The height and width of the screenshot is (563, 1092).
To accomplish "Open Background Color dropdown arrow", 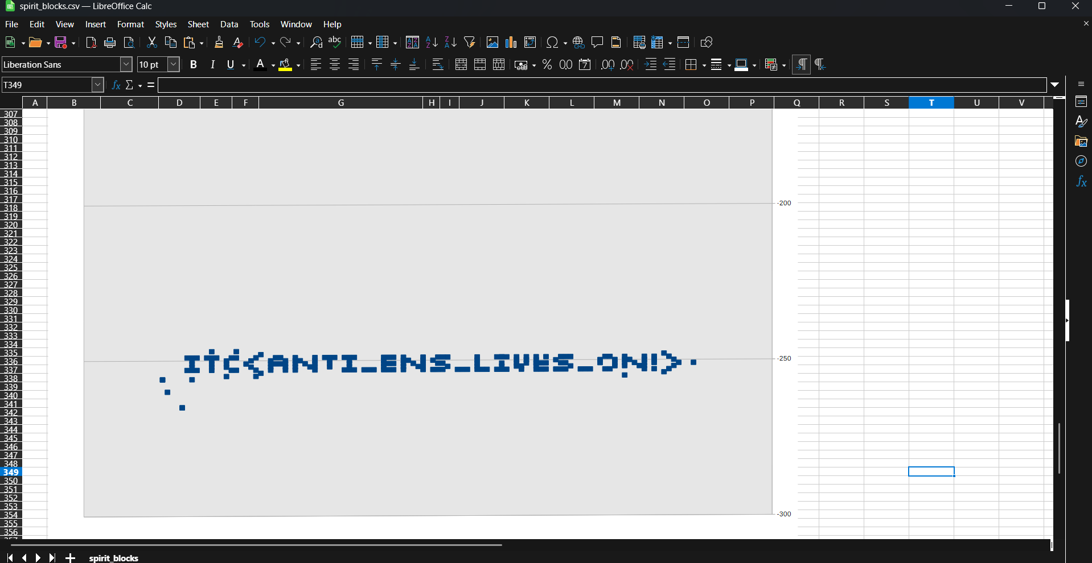I will 298,65.
